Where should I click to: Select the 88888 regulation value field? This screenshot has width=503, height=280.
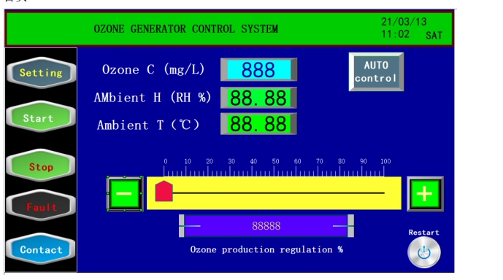tap(266, 226)
